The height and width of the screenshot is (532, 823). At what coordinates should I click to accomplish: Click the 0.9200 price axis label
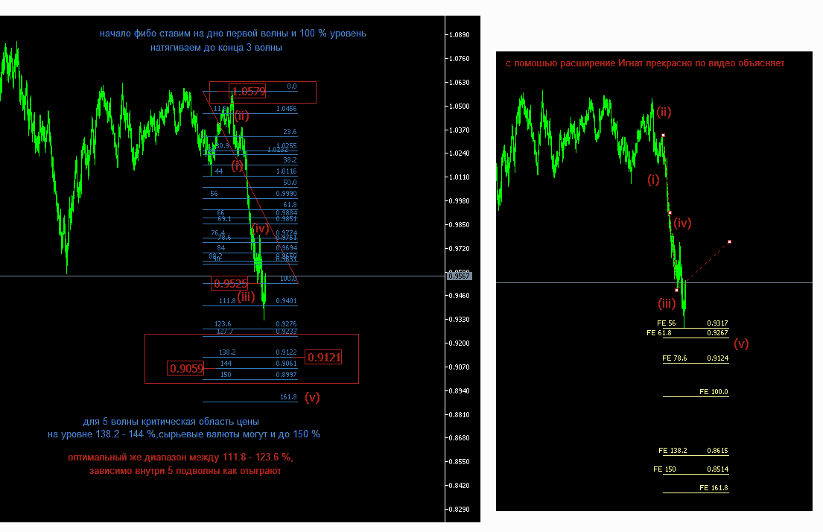pos(460,343)
